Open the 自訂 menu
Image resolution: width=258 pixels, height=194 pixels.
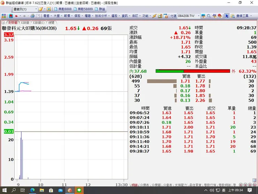pyautogui.click(x=136, y=16)
